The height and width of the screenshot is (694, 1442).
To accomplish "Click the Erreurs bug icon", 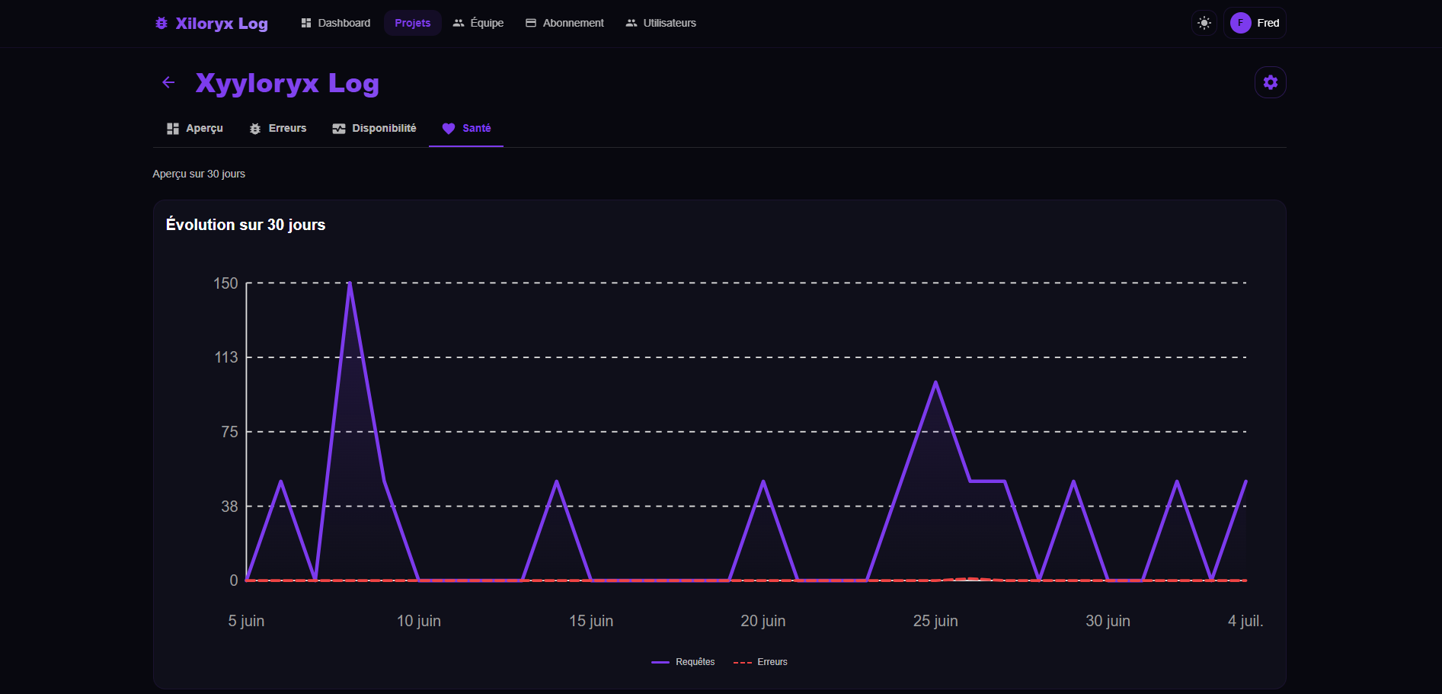I will click(255, 129).
